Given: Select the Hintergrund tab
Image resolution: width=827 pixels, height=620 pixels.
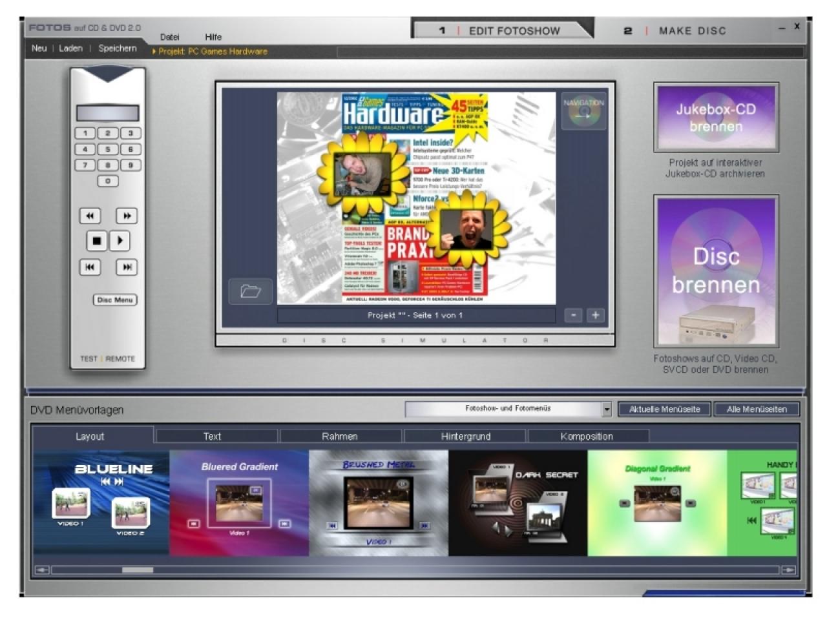Looking at the screenshot, I should [x=466, y=437].
